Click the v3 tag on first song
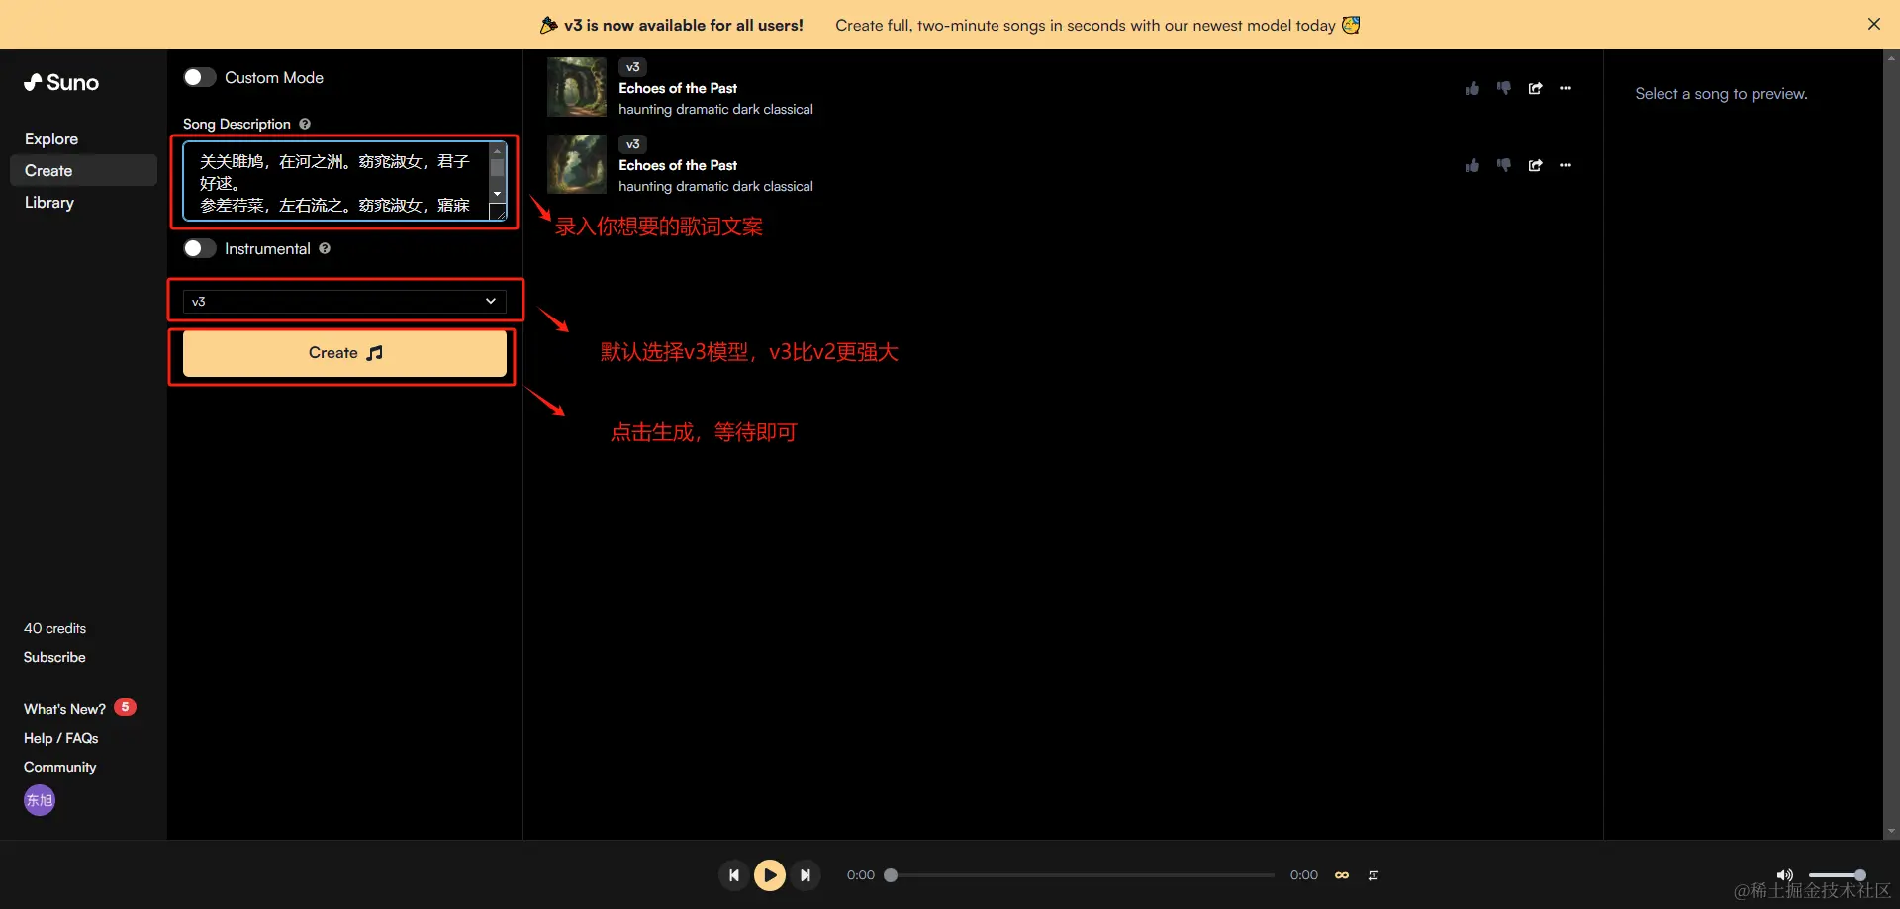Viewport: 1900px width, 909px height. click(632, 67)
